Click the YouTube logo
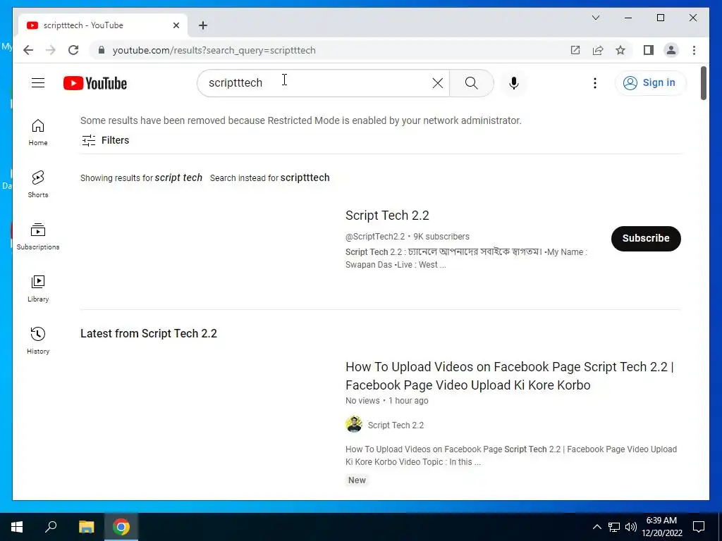722x541 pixels. click(95, 83)
